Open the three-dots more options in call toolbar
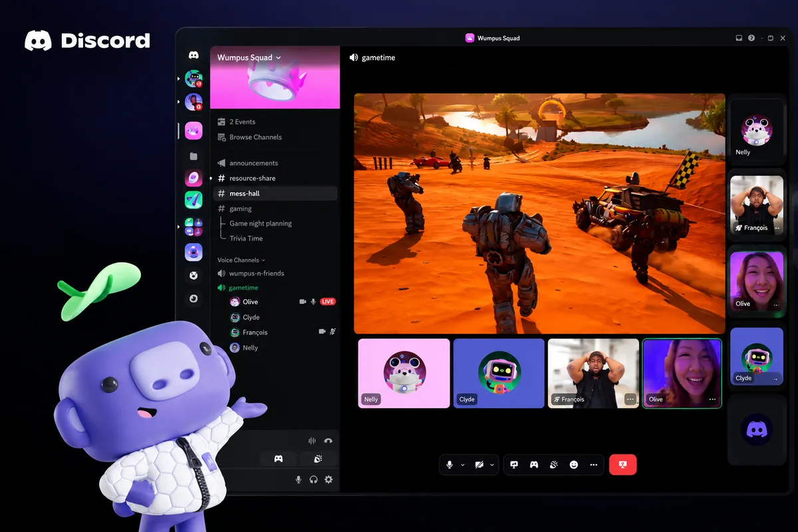This screenshot has width=798, height=532. pos(593,465)
